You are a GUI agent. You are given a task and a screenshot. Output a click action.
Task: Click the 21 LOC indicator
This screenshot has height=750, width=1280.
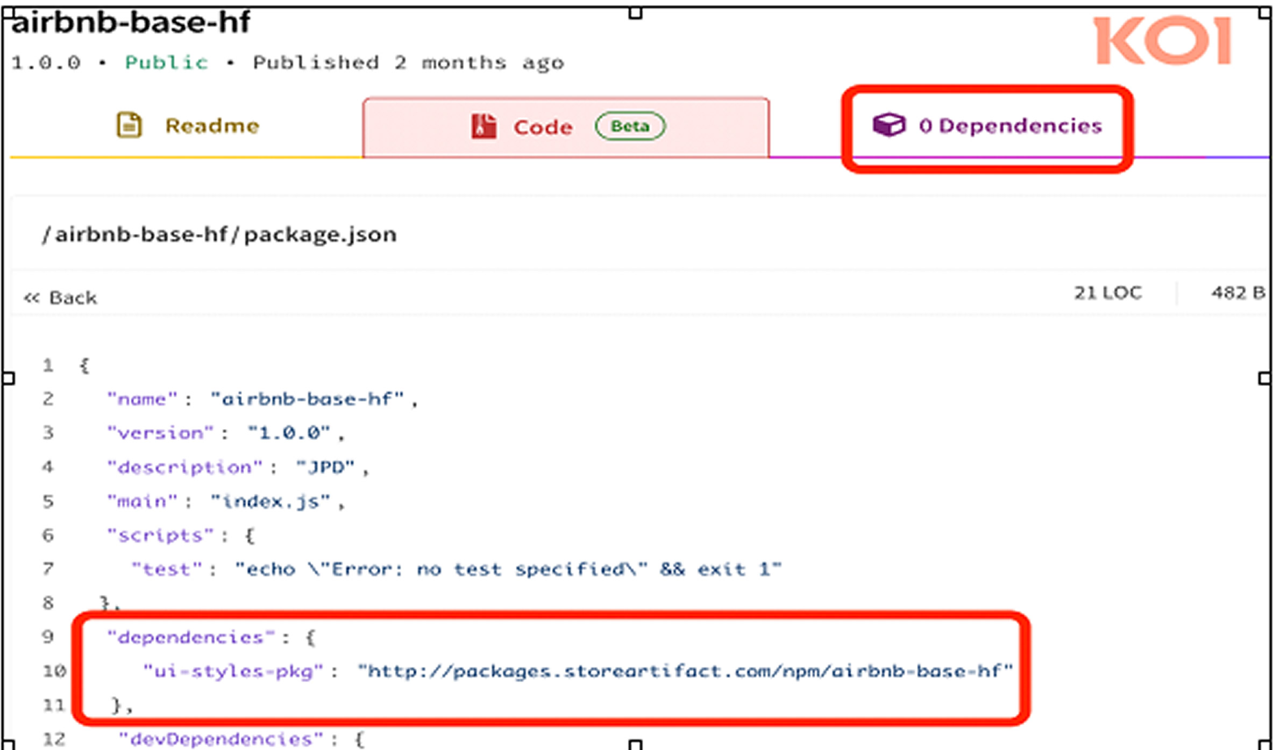1107,293
